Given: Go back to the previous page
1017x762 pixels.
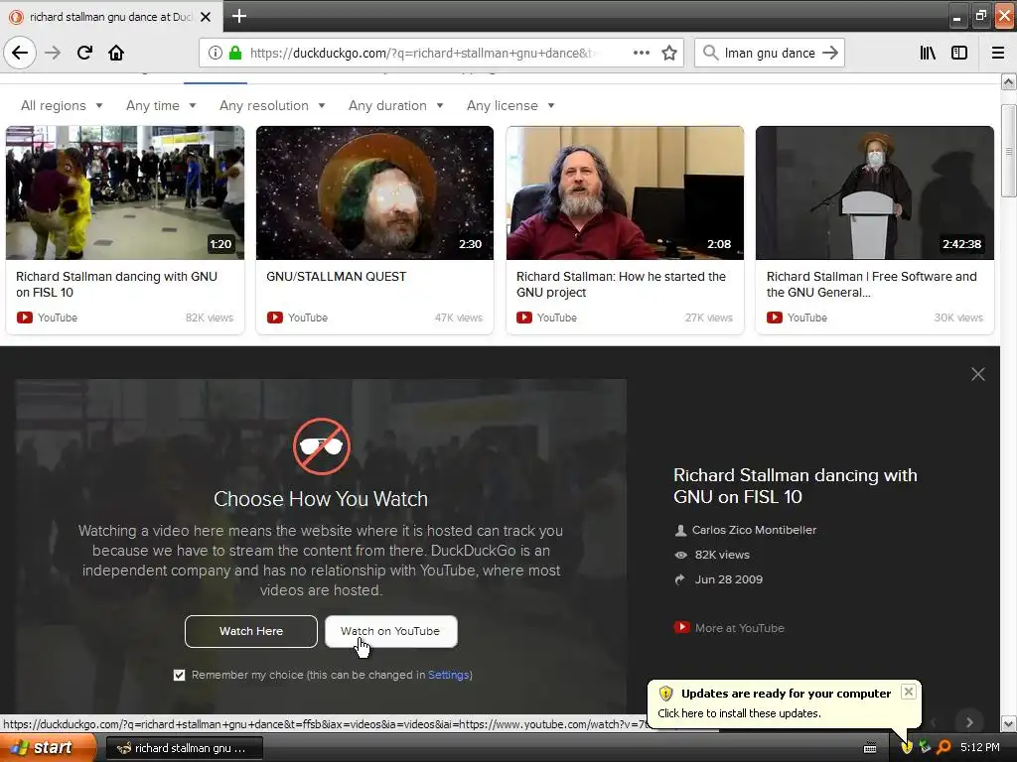Looking at the screenshot, I should pyautogui.click(x=20, y=53).
